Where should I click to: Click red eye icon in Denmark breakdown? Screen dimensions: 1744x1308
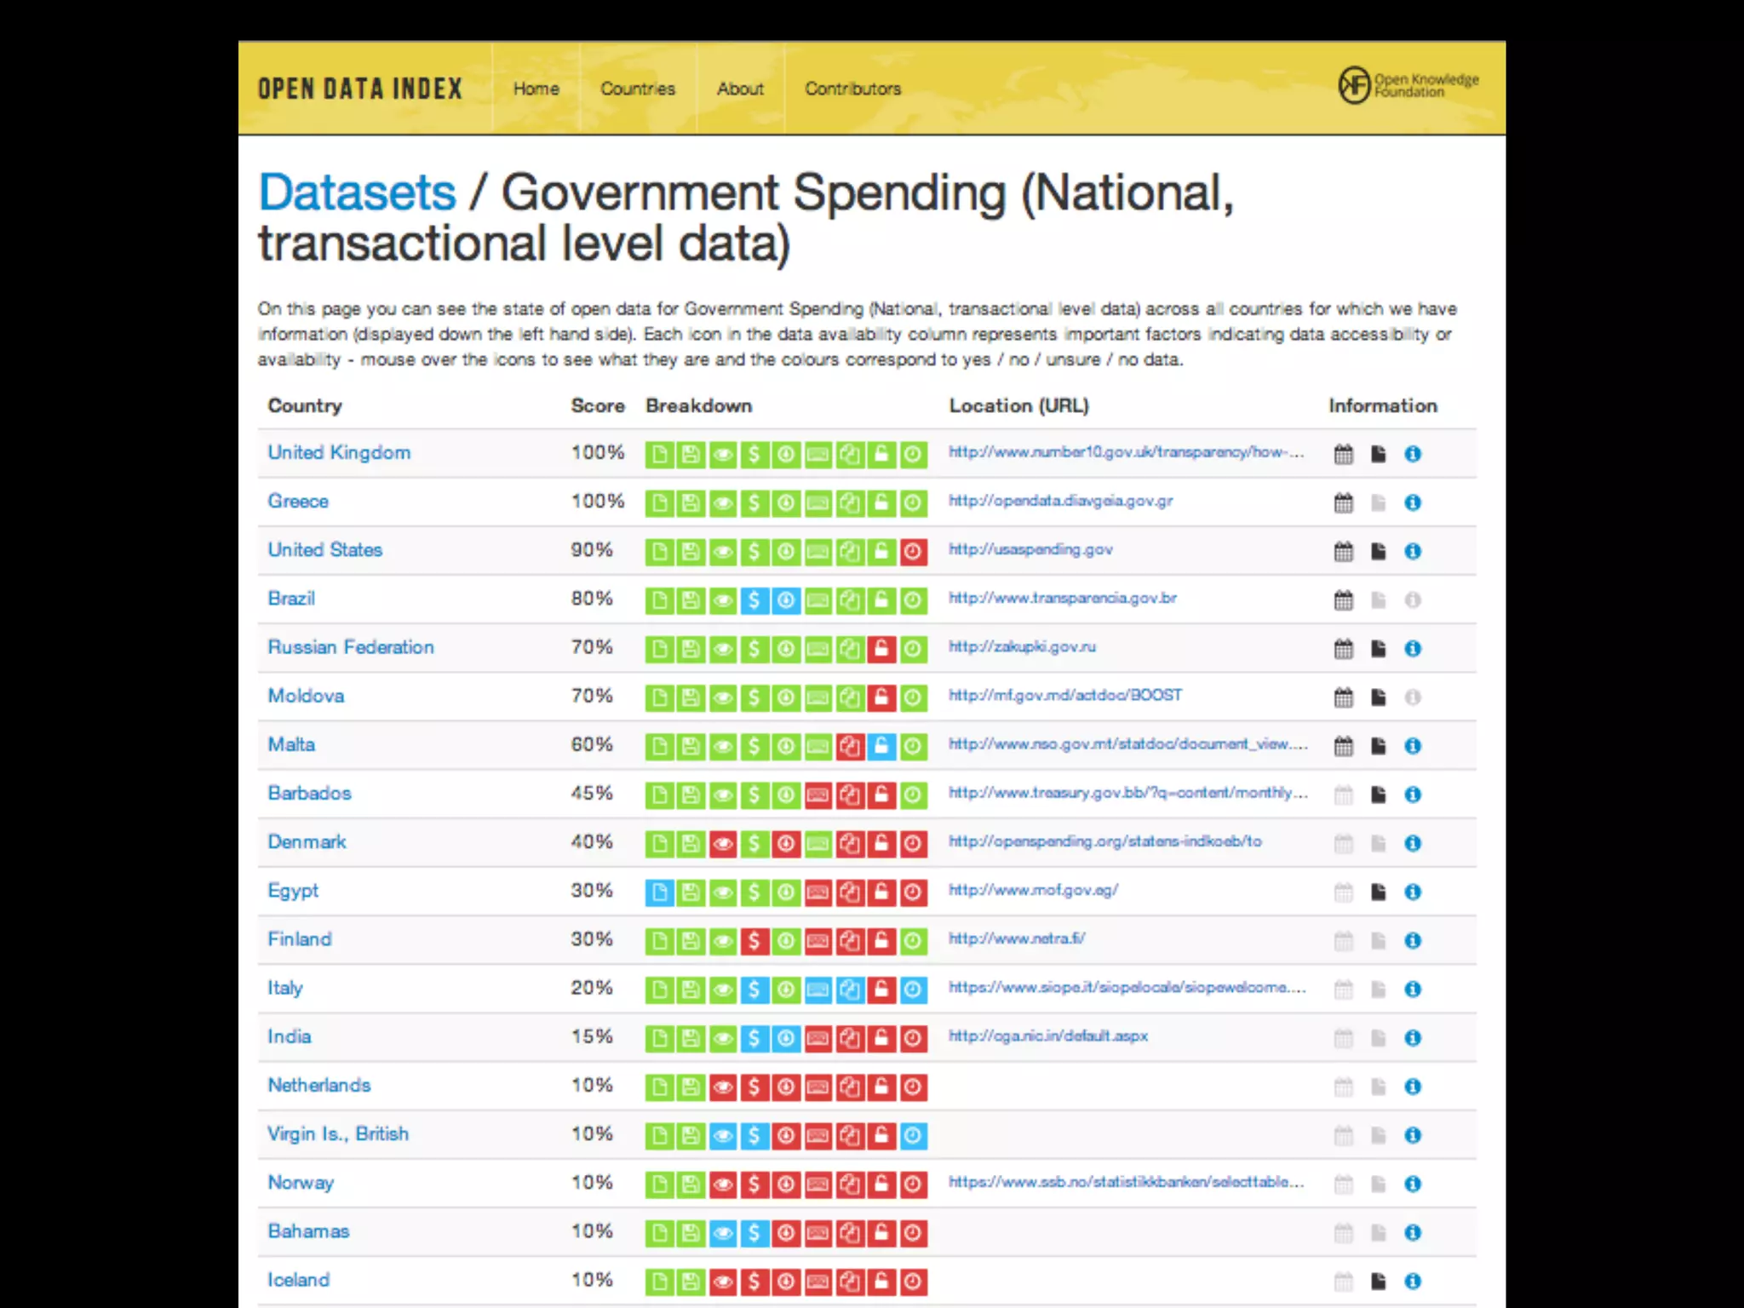(x=722, y=844)
